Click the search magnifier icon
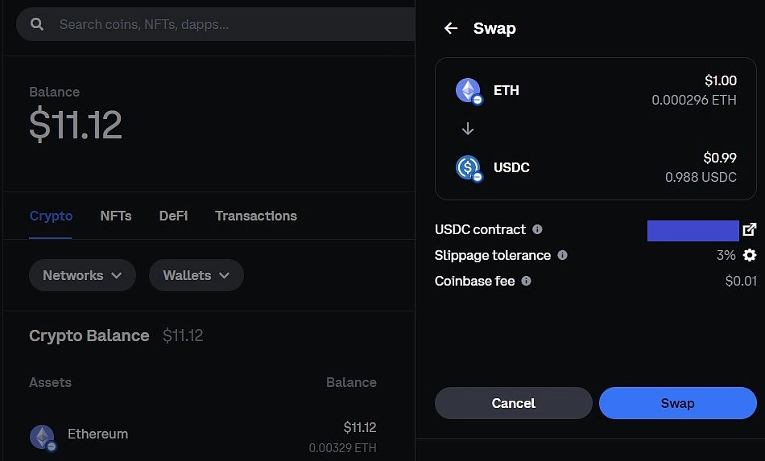Viewport: 765px width, 461px height. (37, 24)
